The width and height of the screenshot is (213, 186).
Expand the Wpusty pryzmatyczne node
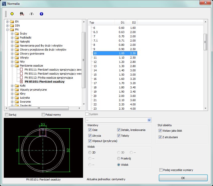[x=12, y=90]
